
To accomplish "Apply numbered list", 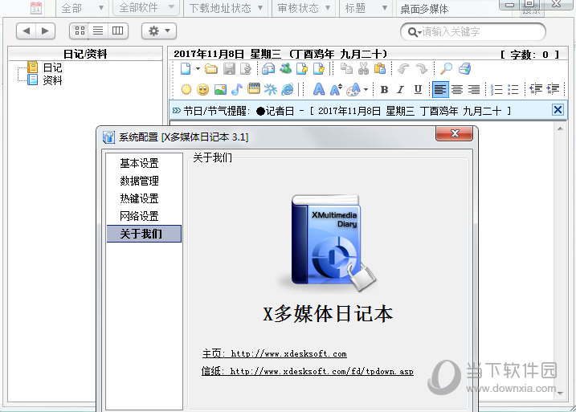I will tap(496, 89).
